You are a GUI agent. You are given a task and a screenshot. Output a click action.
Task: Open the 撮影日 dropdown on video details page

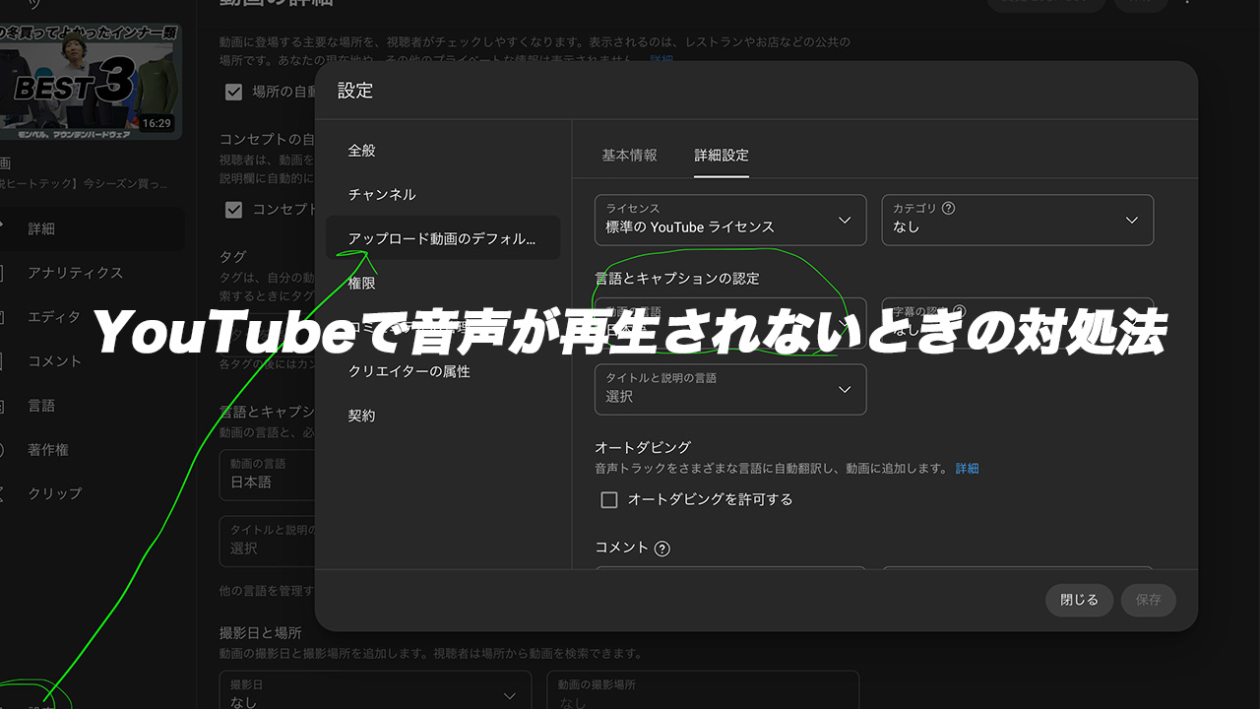click(375, 692)
